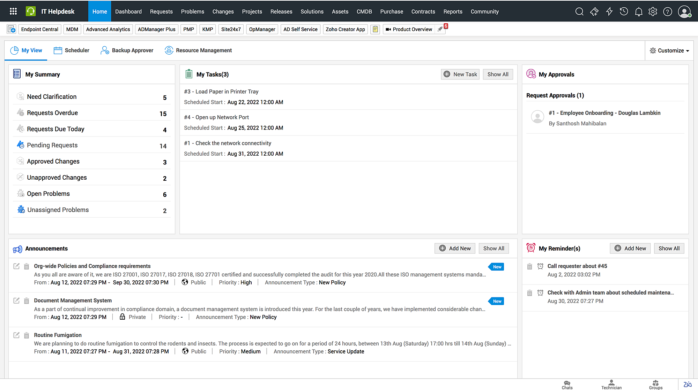The width and height of the screenshot is (698, 390).
Task: Delete the Call requester about #45 reminder
Action: coord(529,266)
